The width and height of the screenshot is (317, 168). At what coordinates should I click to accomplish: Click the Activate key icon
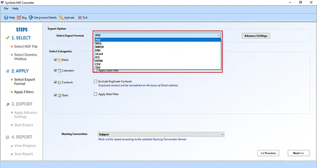pyautogui.click(x=61, y=17)
